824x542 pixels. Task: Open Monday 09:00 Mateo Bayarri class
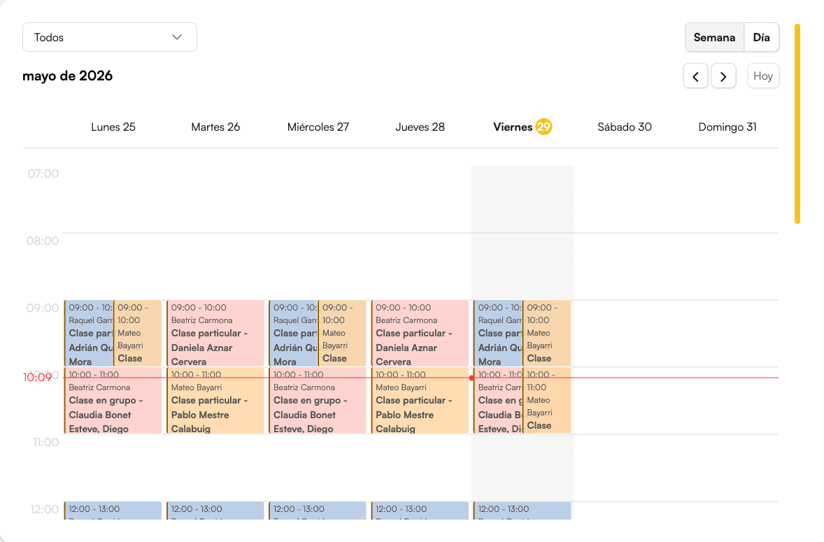coord(138,334)
